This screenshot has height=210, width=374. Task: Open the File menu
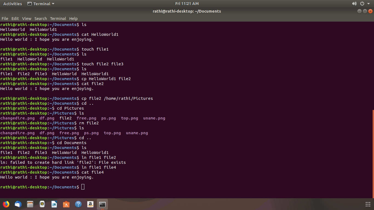pyautogui.click(x=5, y=19)
